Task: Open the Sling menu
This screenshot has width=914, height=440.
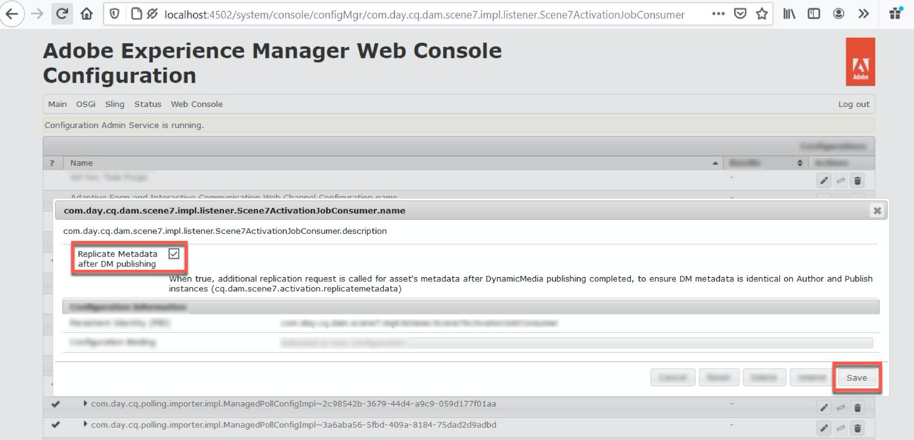Action: click(x=115, y=104)
